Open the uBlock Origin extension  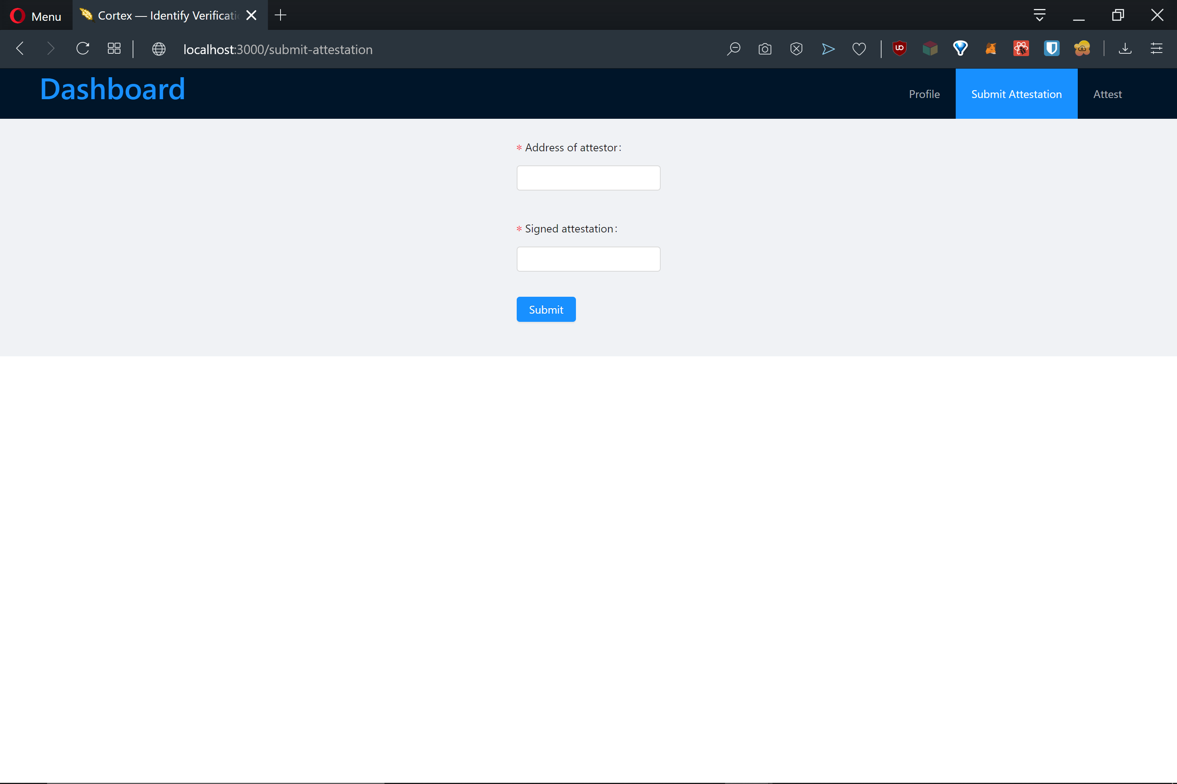899,49
